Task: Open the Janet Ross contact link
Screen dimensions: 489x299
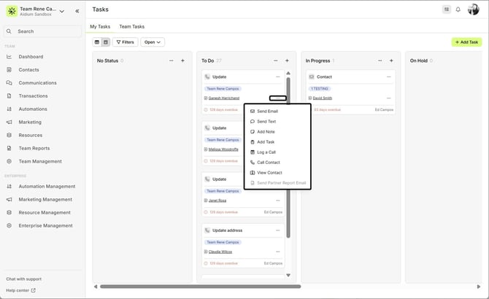Action: pyautogui.click(x=217, y=201)
